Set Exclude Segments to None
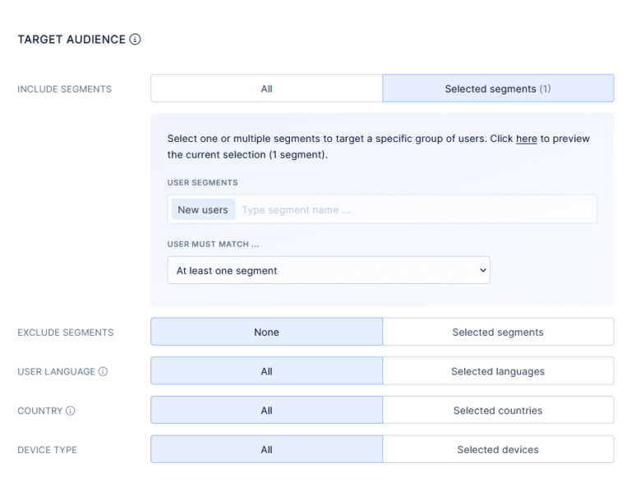 [x=266, y=333]
